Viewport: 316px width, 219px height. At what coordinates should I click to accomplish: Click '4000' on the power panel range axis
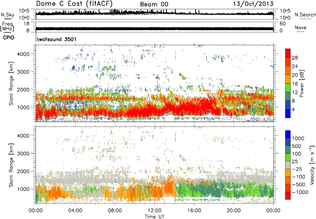pos(23,54)
